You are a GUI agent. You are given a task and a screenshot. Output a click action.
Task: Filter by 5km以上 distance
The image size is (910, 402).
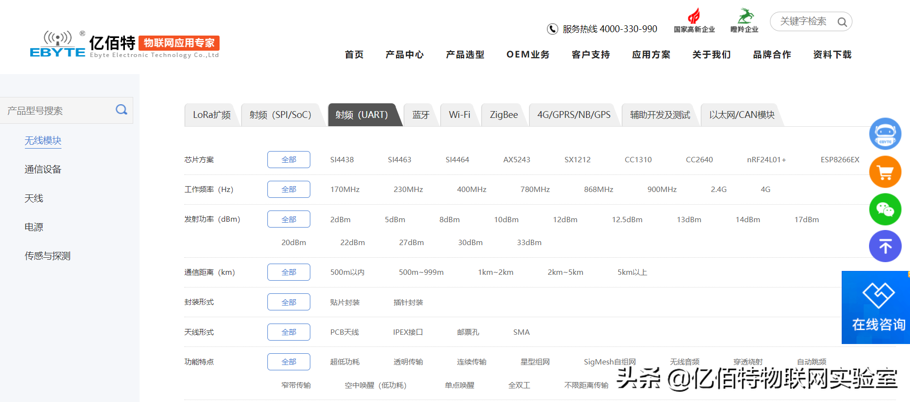tap(632, 272)
